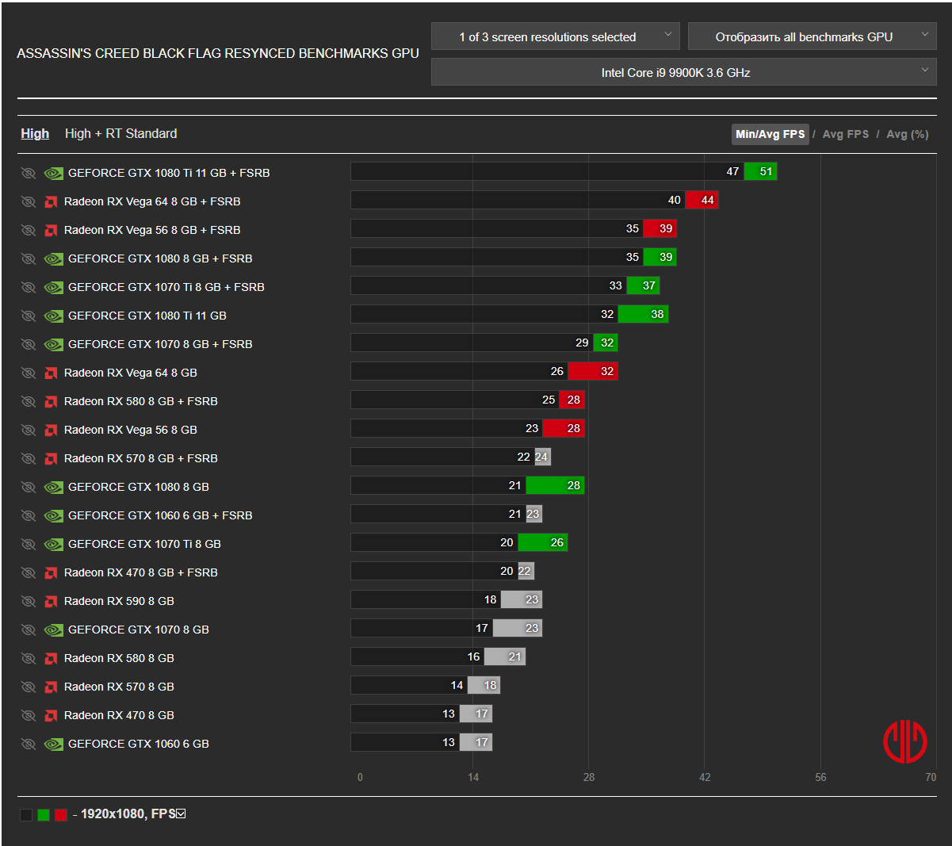Click Radeon RX 470 8 GB + FSRB label
Image resolution: width=952 pixels, height=846 pixels.
[141, 572]
